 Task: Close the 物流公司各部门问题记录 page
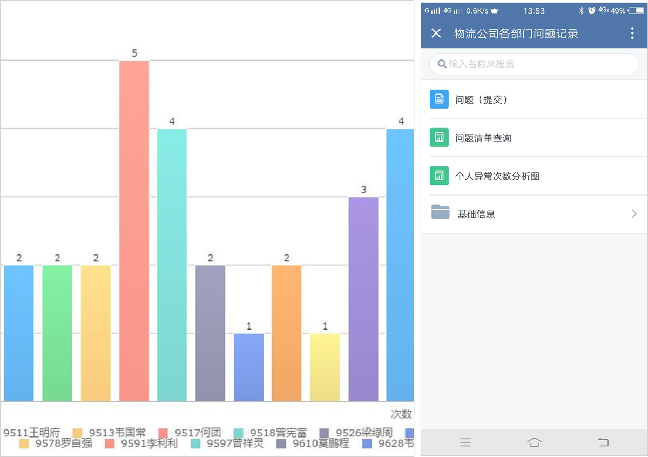436,33
